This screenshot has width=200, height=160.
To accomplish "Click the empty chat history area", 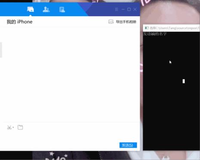I will 70,74.
